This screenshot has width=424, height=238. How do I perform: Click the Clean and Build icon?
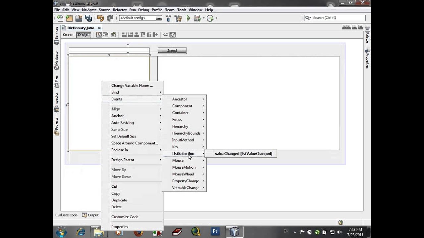[178, 18]
